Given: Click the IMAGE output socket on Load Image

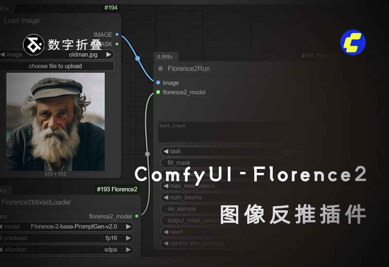Looking at the screenshot, I should pyautogui.click(x=117, y=34).
